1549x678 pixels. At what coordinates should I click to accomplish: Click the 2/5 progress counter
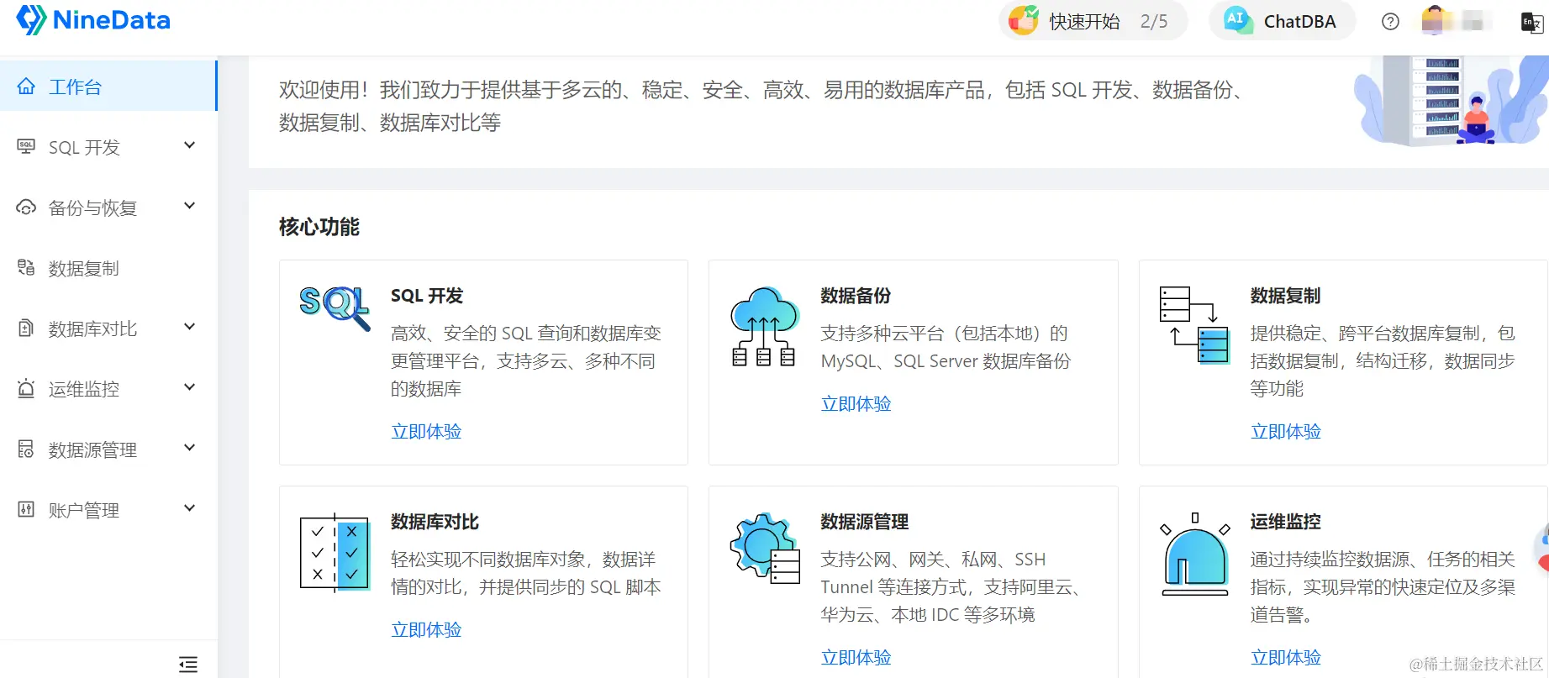1154,22
